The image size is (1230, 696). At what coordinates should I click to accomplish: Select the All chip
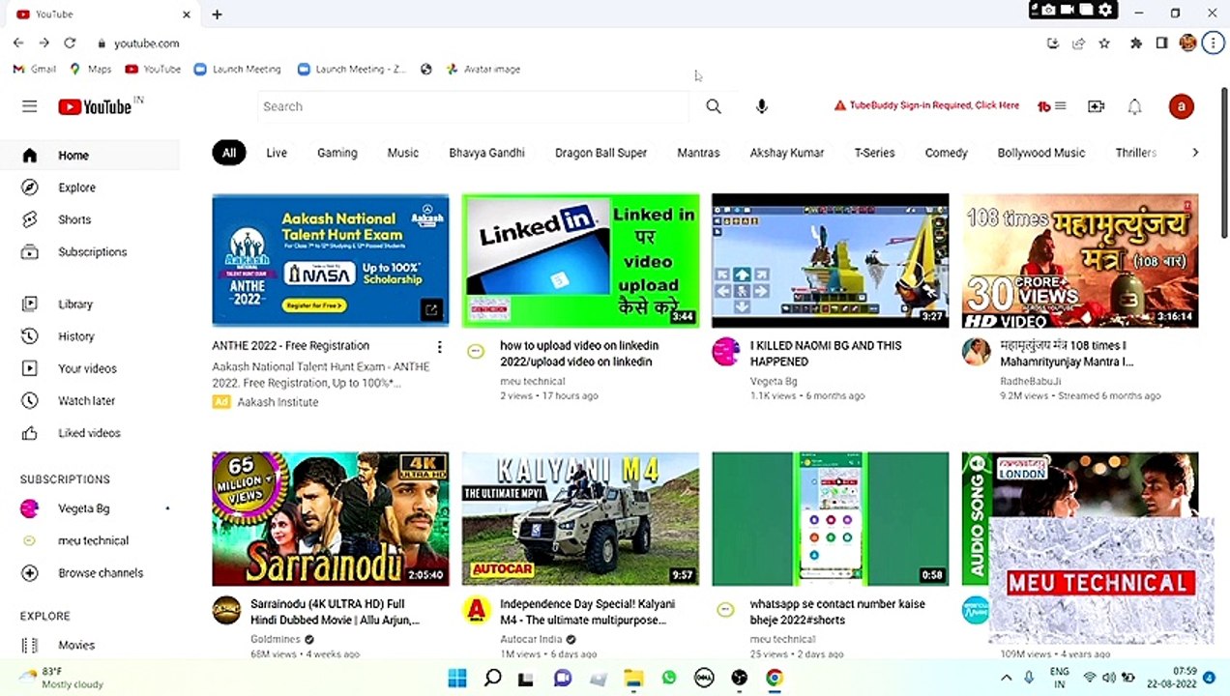point(229,153)
